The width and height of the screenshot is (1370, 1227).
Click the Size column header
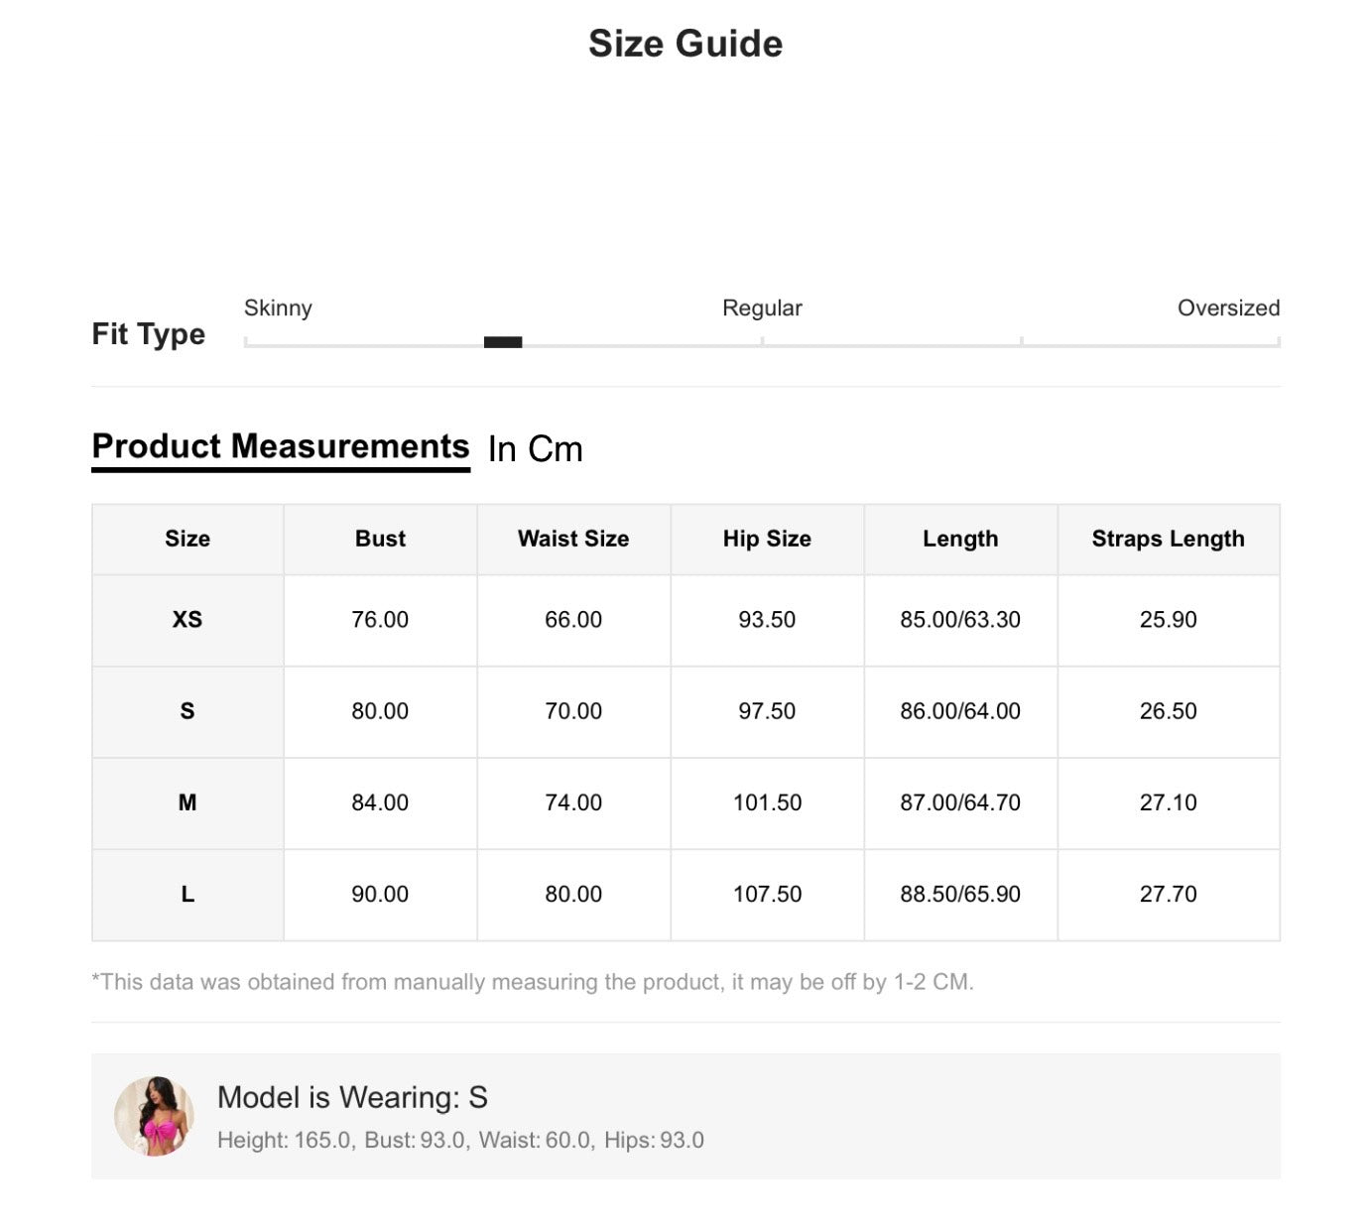[187, 539]
